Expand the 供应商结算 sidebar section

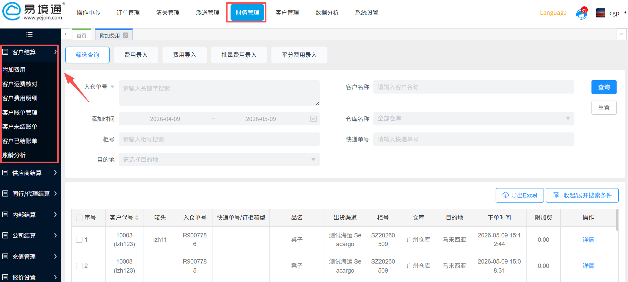29,173
